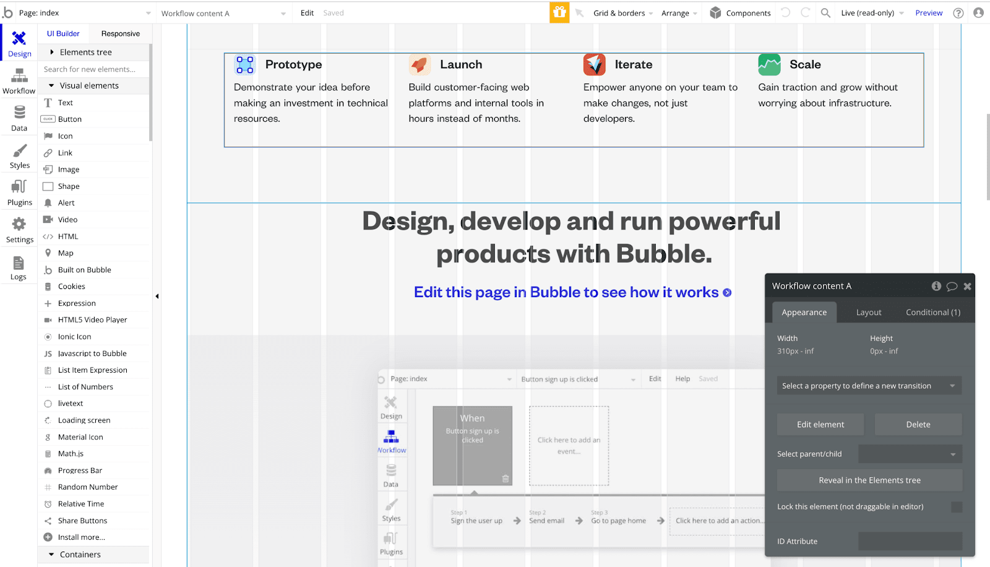Click the search icon in top toolbar
The image size is (990, 567).
825,12
